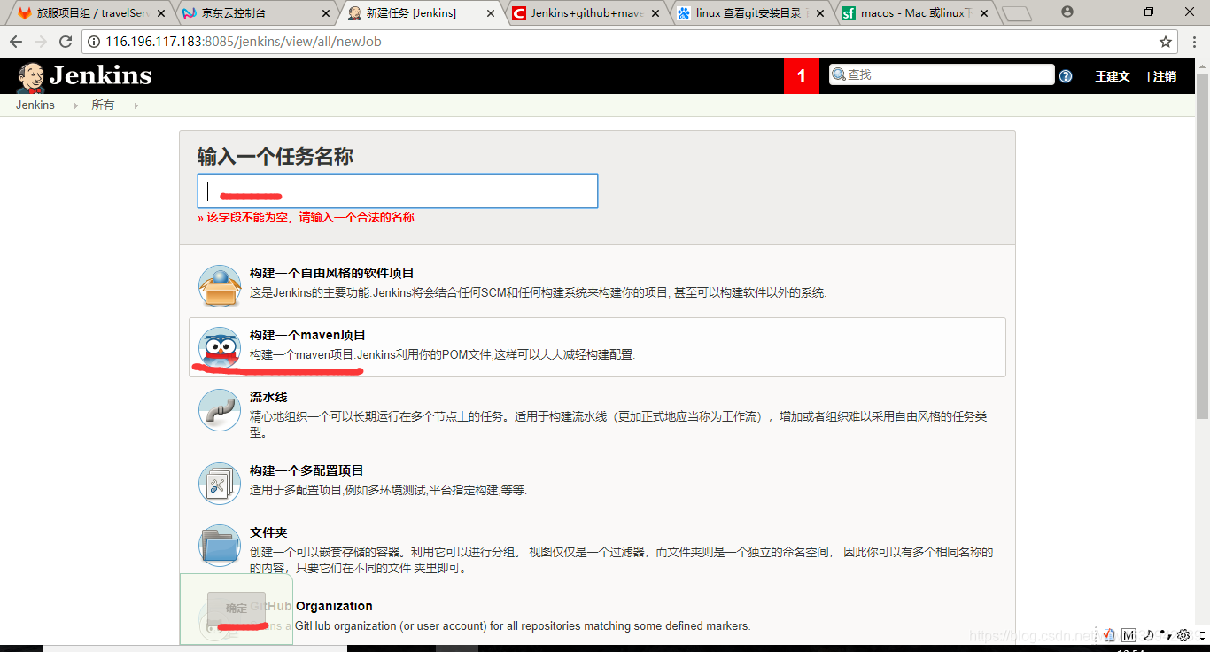Image resolution: width=1210 pixels, height=652 pixels.
Task: Close the 旅服项目组 / travelServ tab
Action: [x=160, y=13]
